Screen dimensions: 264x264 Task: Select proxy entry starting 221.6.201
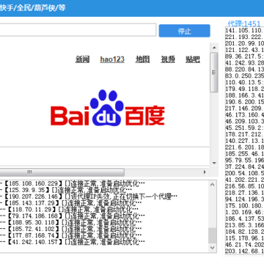[244, 147]
